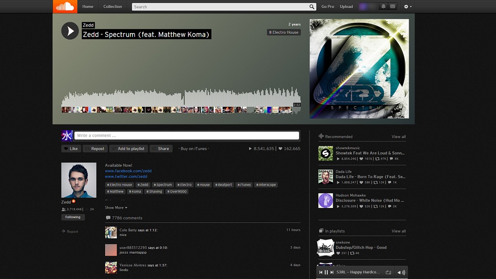This screenshot has height=279, width=496.
Task: Open the Home page
Action: point(88,6)
